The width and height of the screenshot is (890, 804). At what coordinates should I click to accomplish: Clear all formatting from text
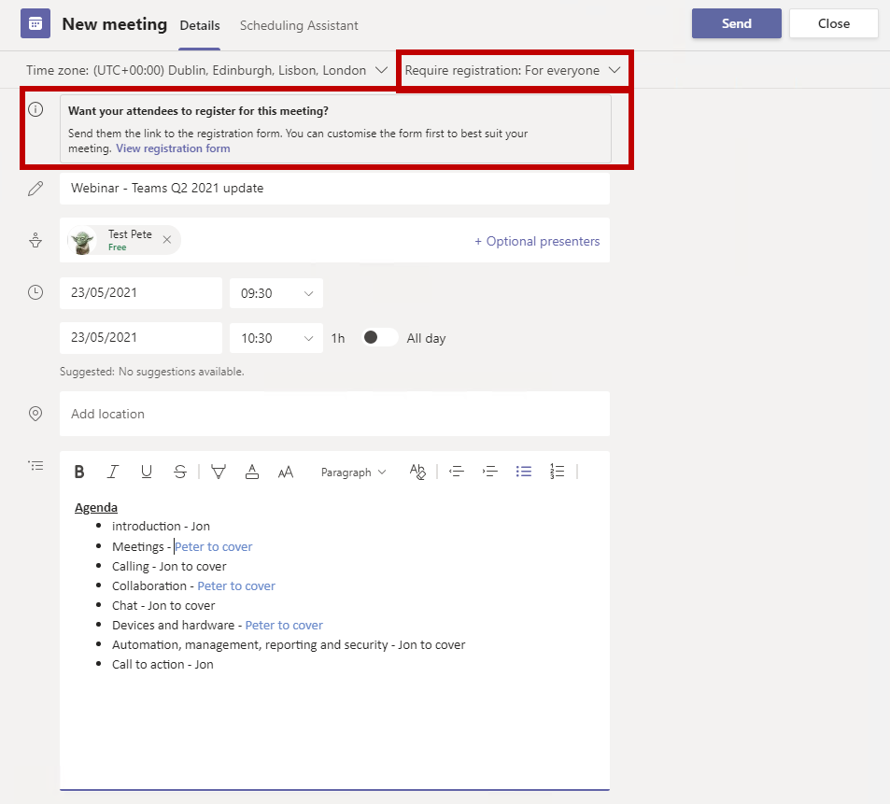coord(417,473)
